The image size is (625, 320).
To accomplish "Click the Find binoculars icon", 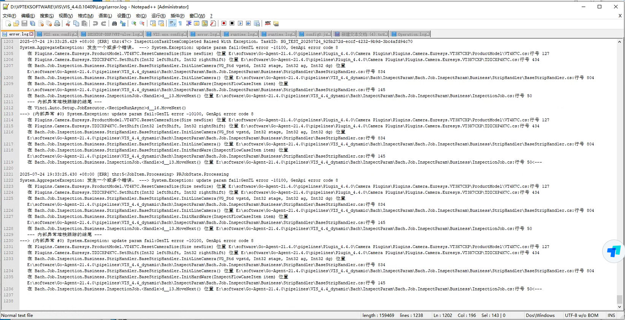I will click(x=114, y=24).
